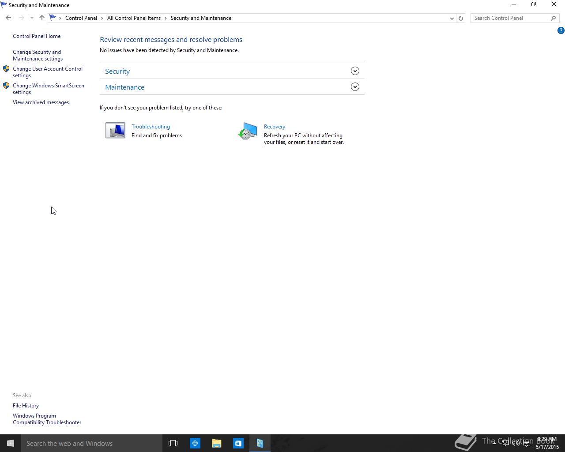Expand the breadcrumb chevron before Control Panel

(60, 18)
